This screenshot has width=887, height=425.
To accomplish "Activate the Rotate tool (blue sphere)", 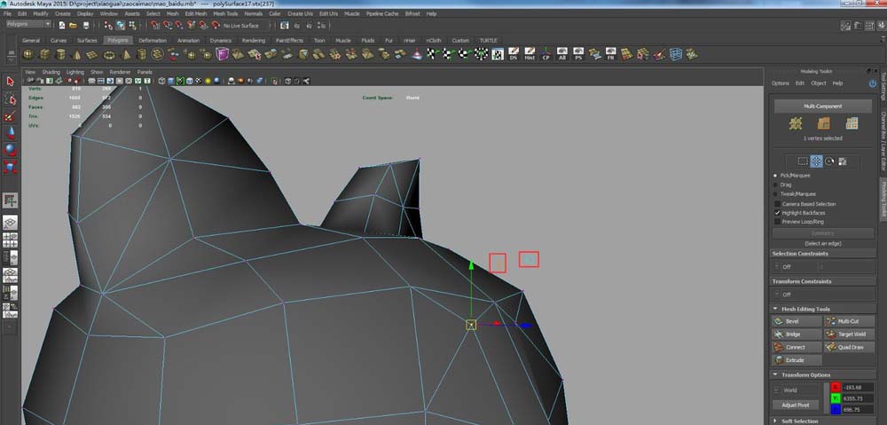I will (x=10, y=150).
